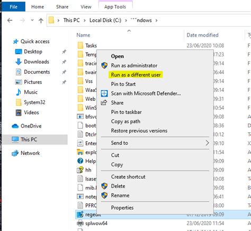Click splwow64 date 23/06/2020 11:54

coord(205,223)
